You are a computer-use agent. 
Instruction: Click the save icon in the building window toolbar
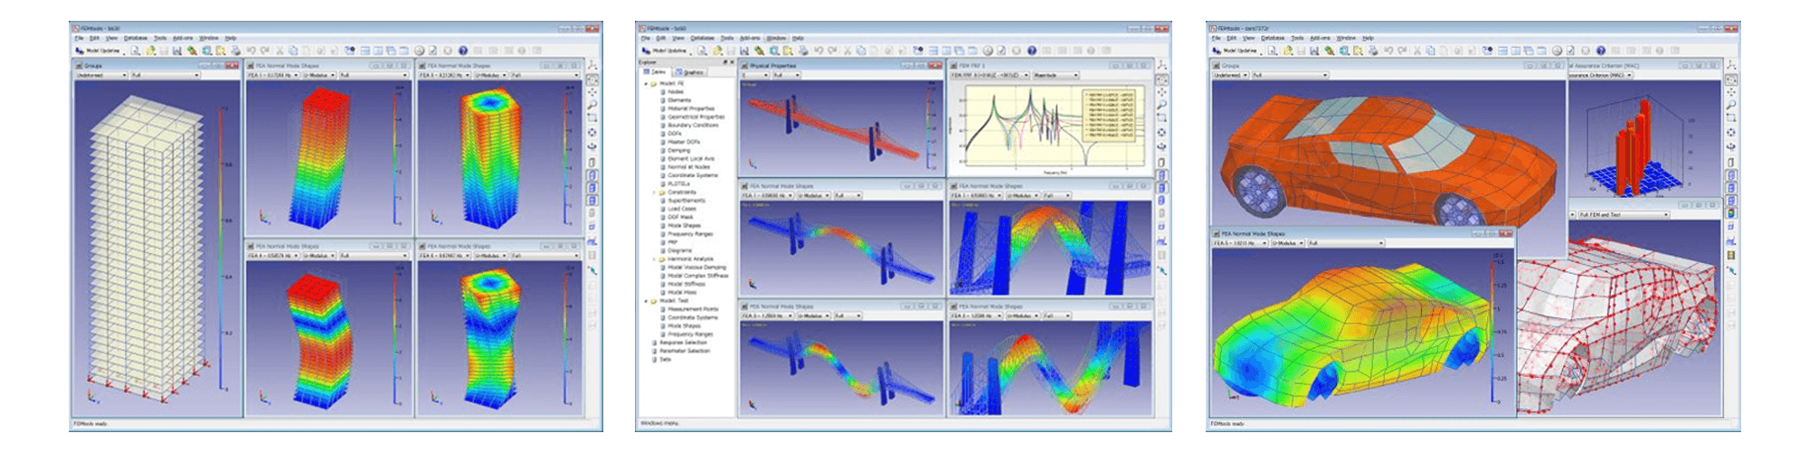tap(164, 51)
